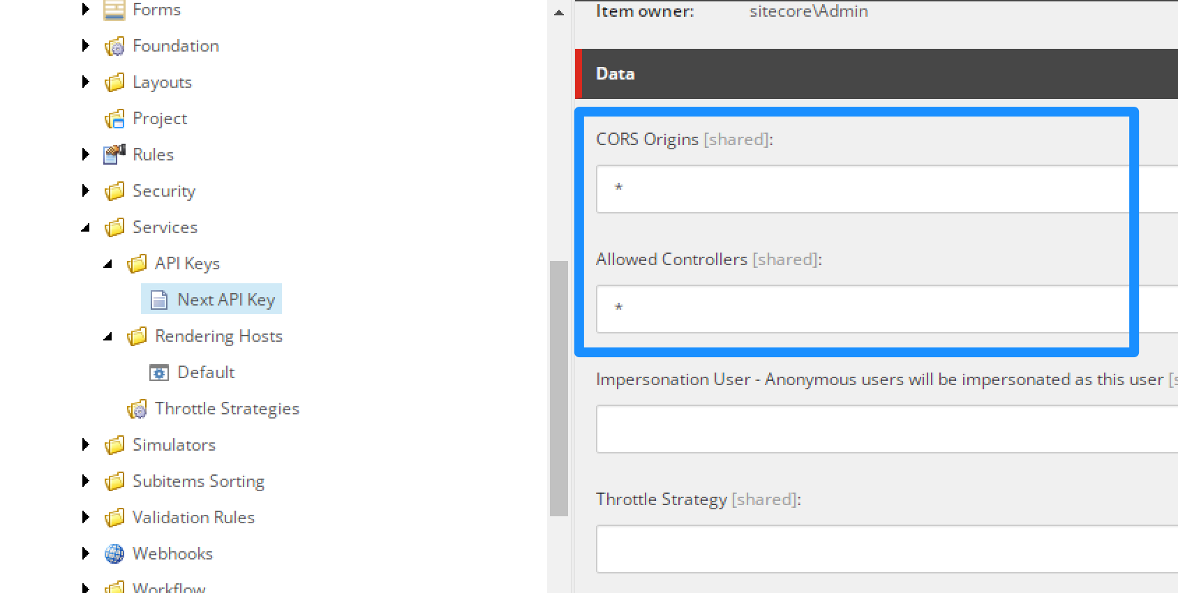Click the Next API Key document icon
This screenshot has height=593, width=1178.
(159, 300)
